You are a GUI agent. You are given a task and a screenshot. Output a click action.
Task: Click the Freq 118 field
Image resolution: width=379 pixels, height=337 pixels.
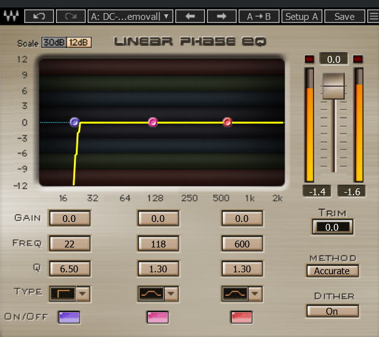pyautogui.click(x=158, y=244)
